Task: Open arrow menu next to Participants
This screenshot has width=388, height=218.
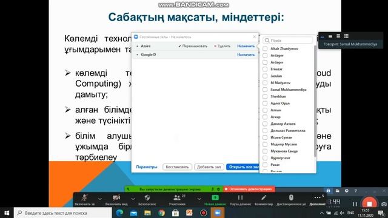Action: click(x=199, y=199)
